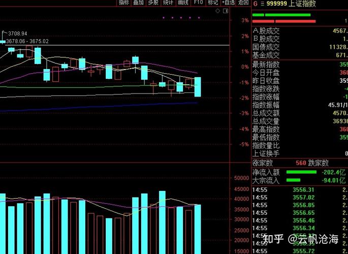This screenshot has width=348, height=254.
Task: Click the 0% axis label
Action: pos(245,67)
